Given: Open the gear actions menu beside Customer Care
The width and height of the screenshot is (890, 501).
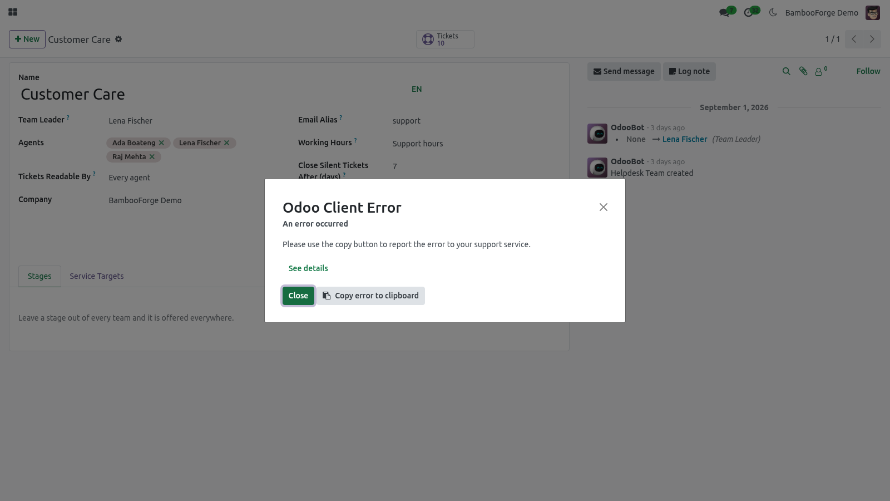Looking at the screenshot, I should pyautogui.click(x=118, y=39).
